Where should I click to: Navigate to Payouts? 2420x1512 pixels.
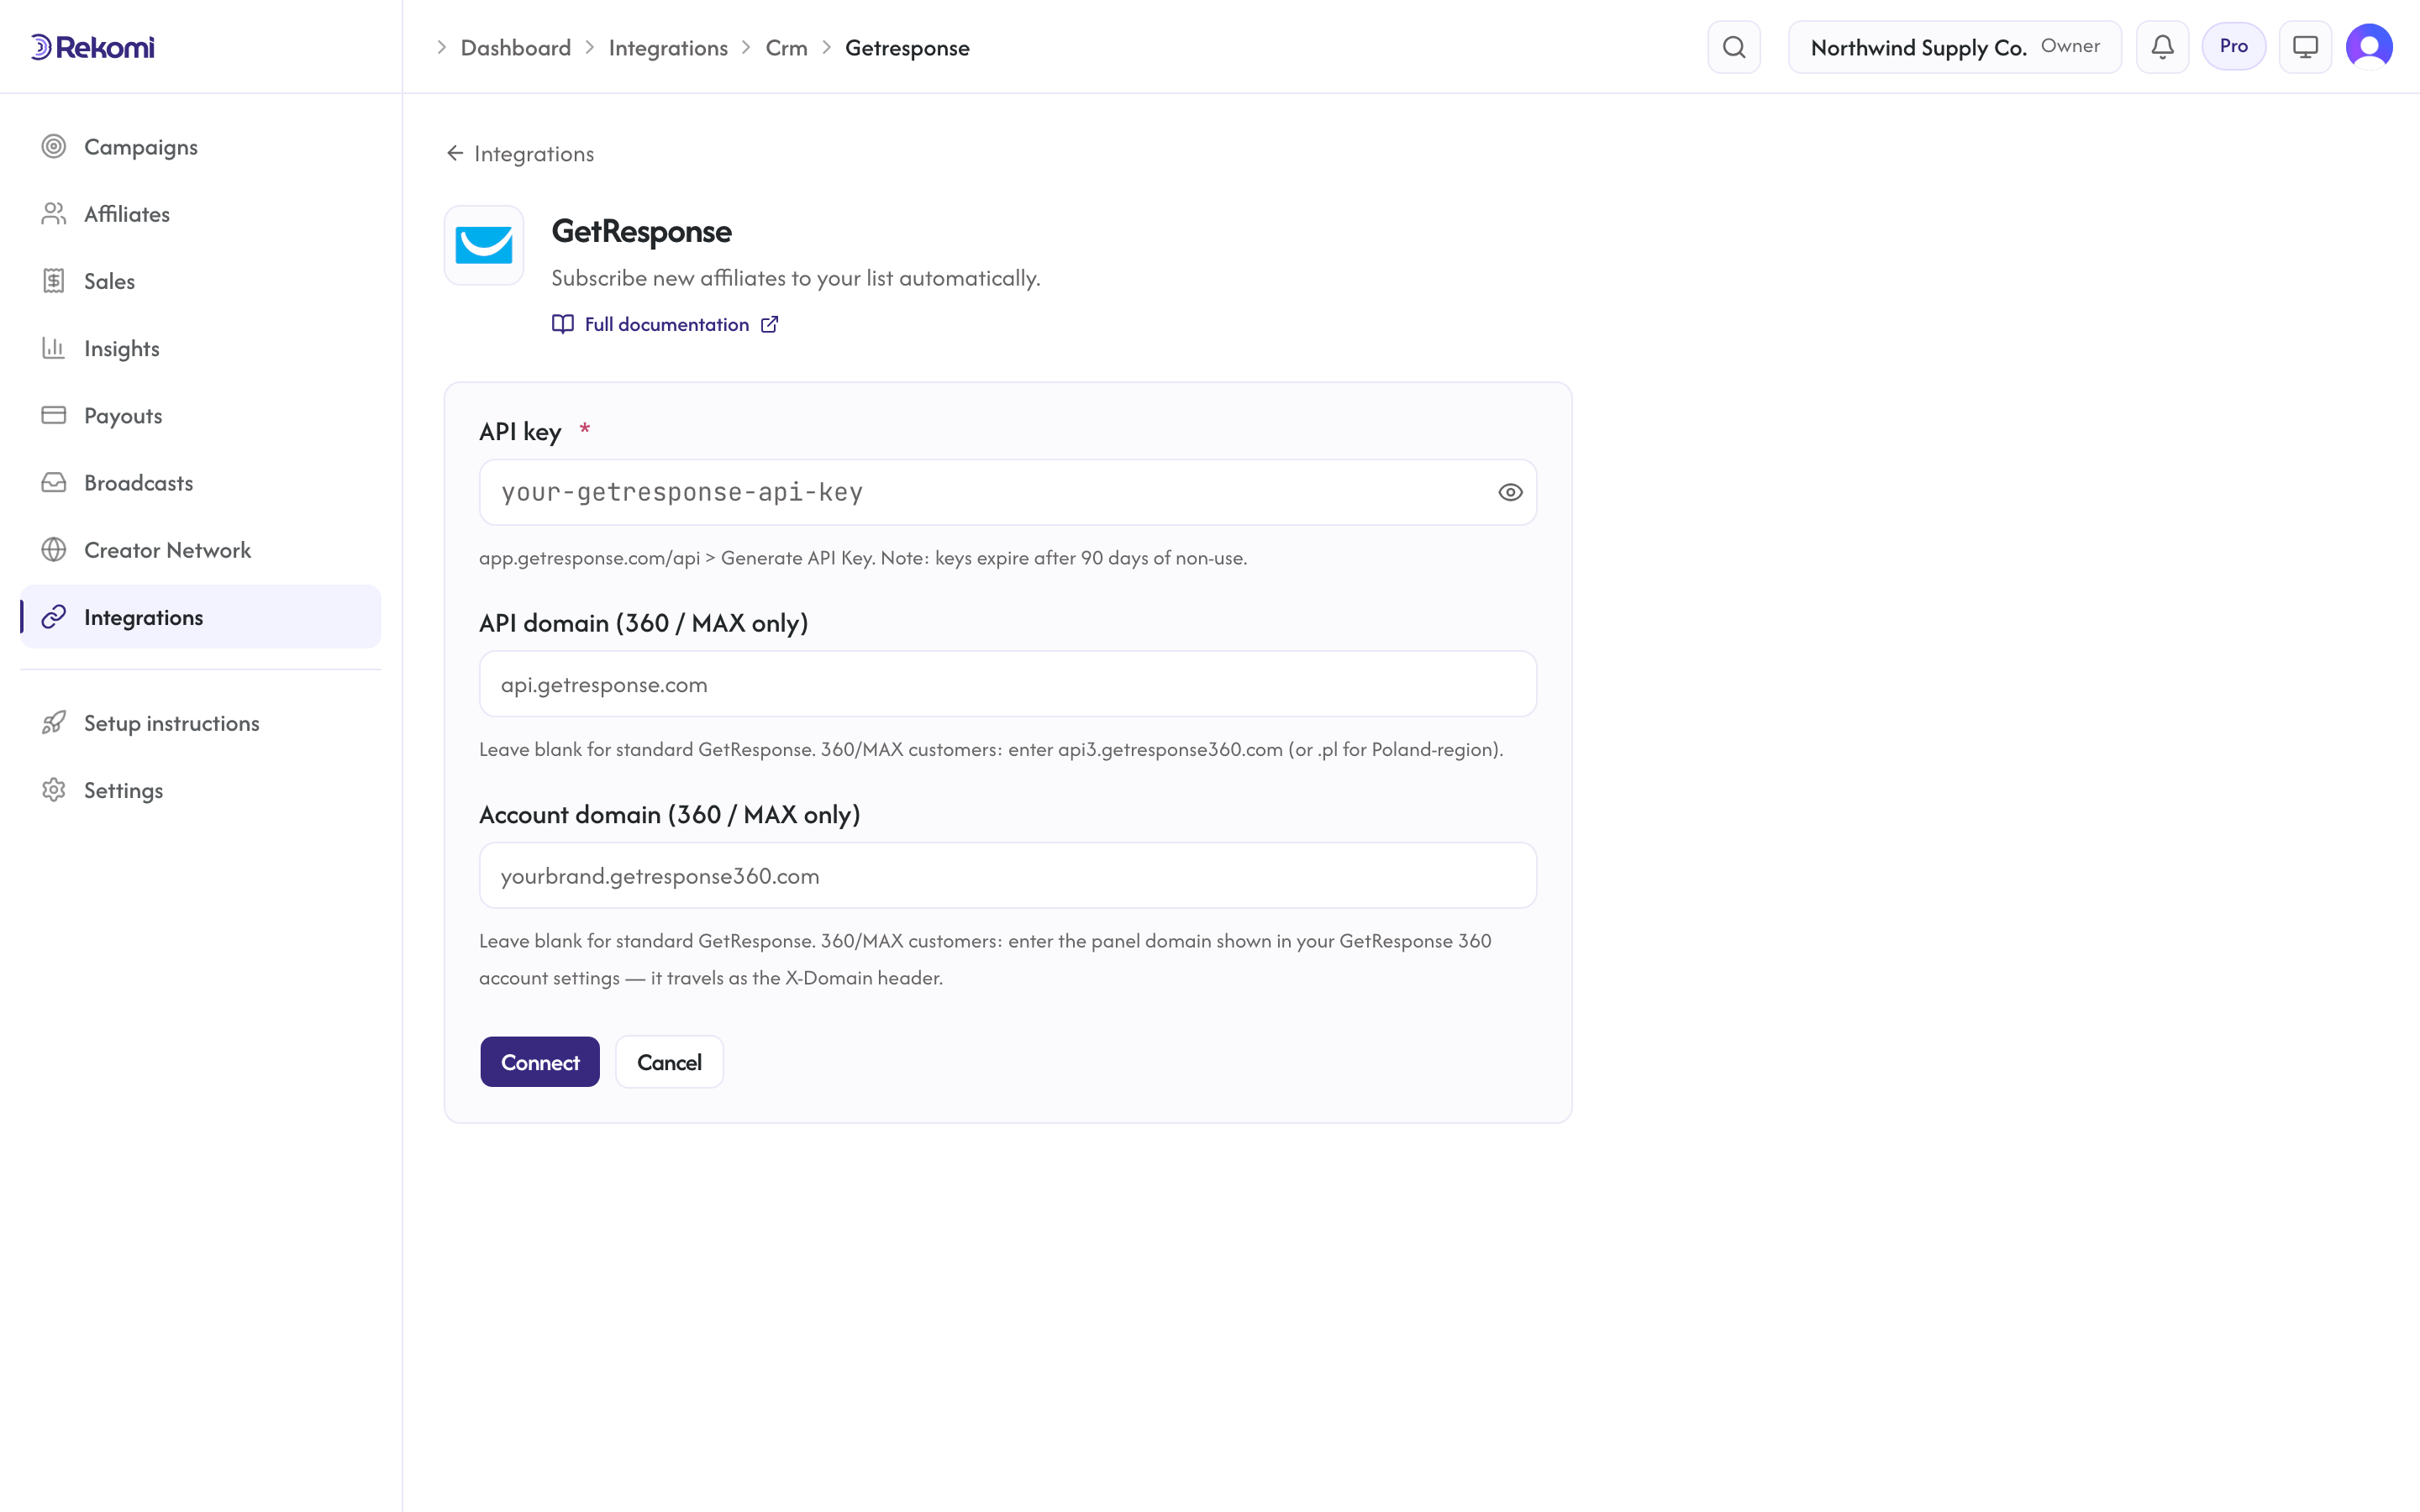tap(200, 415)
